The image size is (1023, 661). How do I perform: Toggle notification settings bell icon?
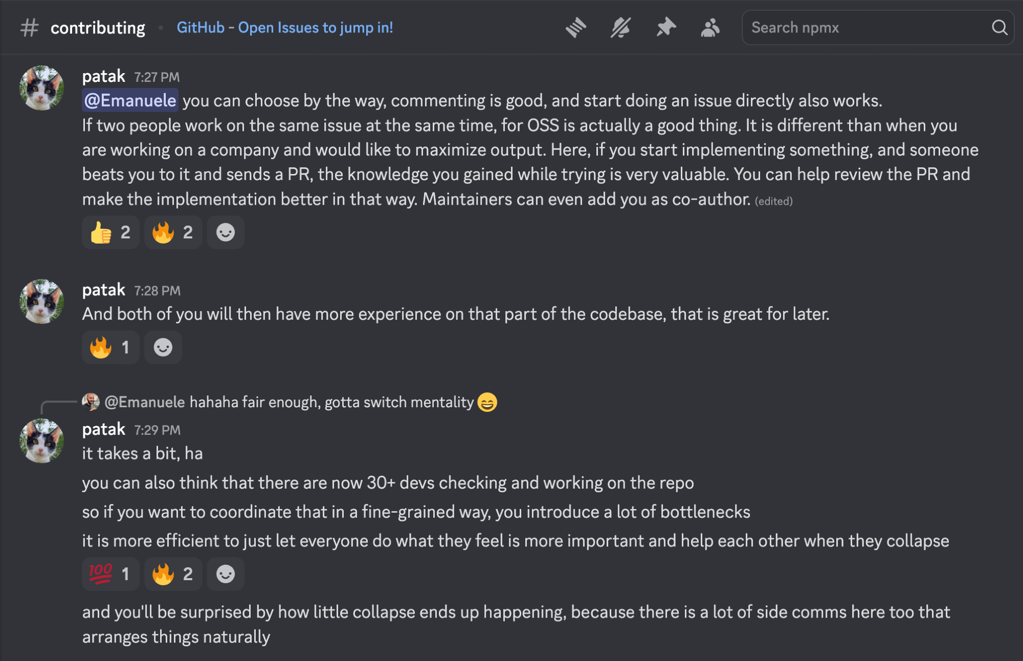pyautogui.click(x=620, y=28)
